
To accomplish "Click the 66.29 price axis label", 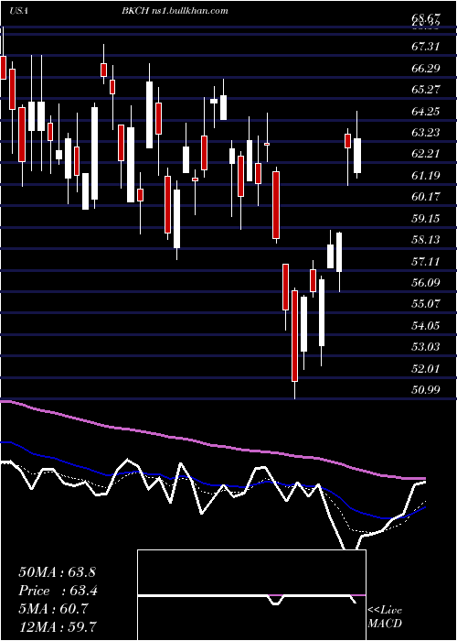I will click(425, 69).
